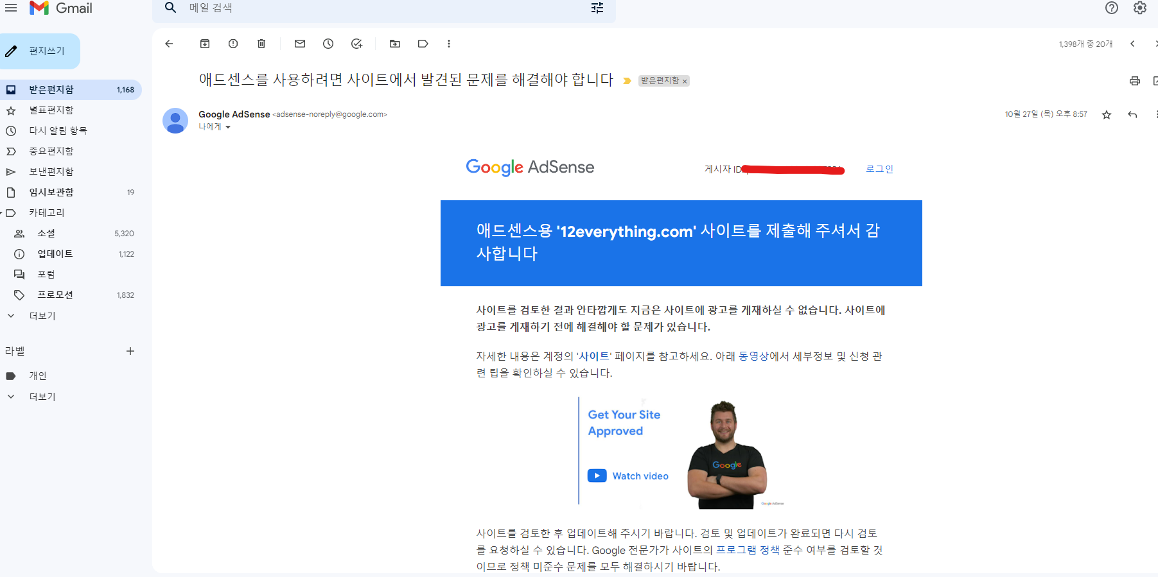Click the sender name Google AdSense

pos(234,114)
